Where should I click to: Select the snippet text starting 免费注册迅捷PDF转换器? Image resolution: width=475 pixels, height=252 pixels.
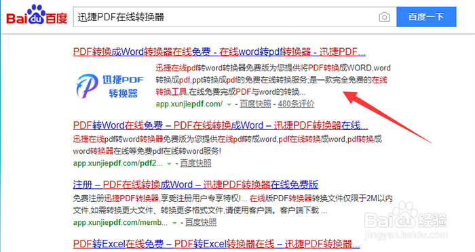click(233, 198)
